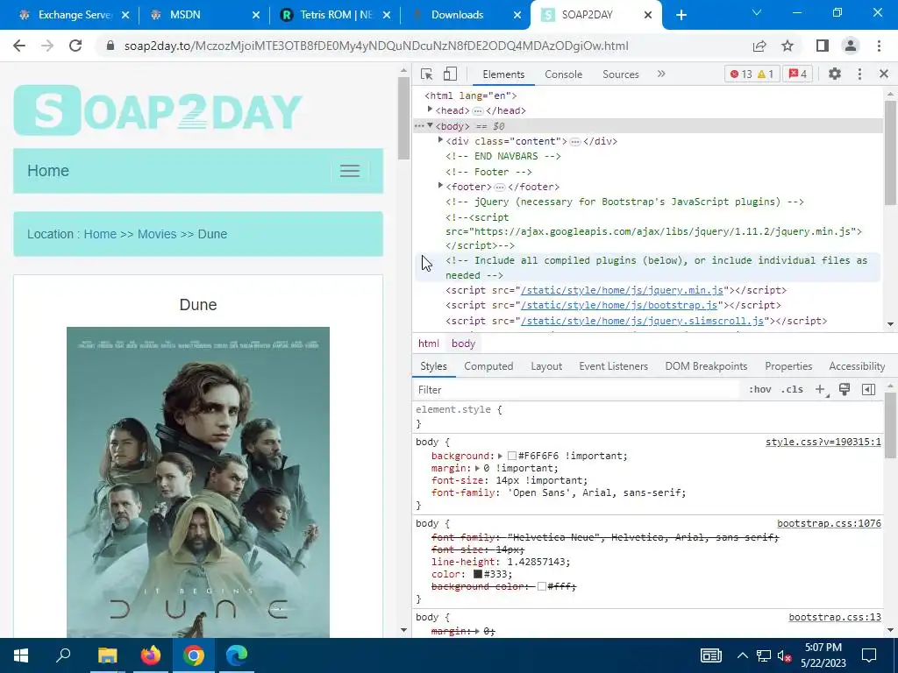Open Firefox from the taskbar
The height and width of the screenshot is (673, 898).
(151, 655)
